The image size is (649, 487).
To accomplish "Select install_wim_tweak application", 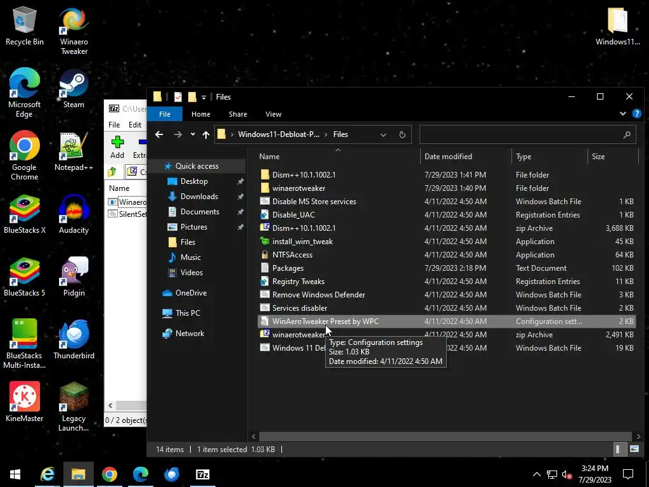I will [446, 242].
